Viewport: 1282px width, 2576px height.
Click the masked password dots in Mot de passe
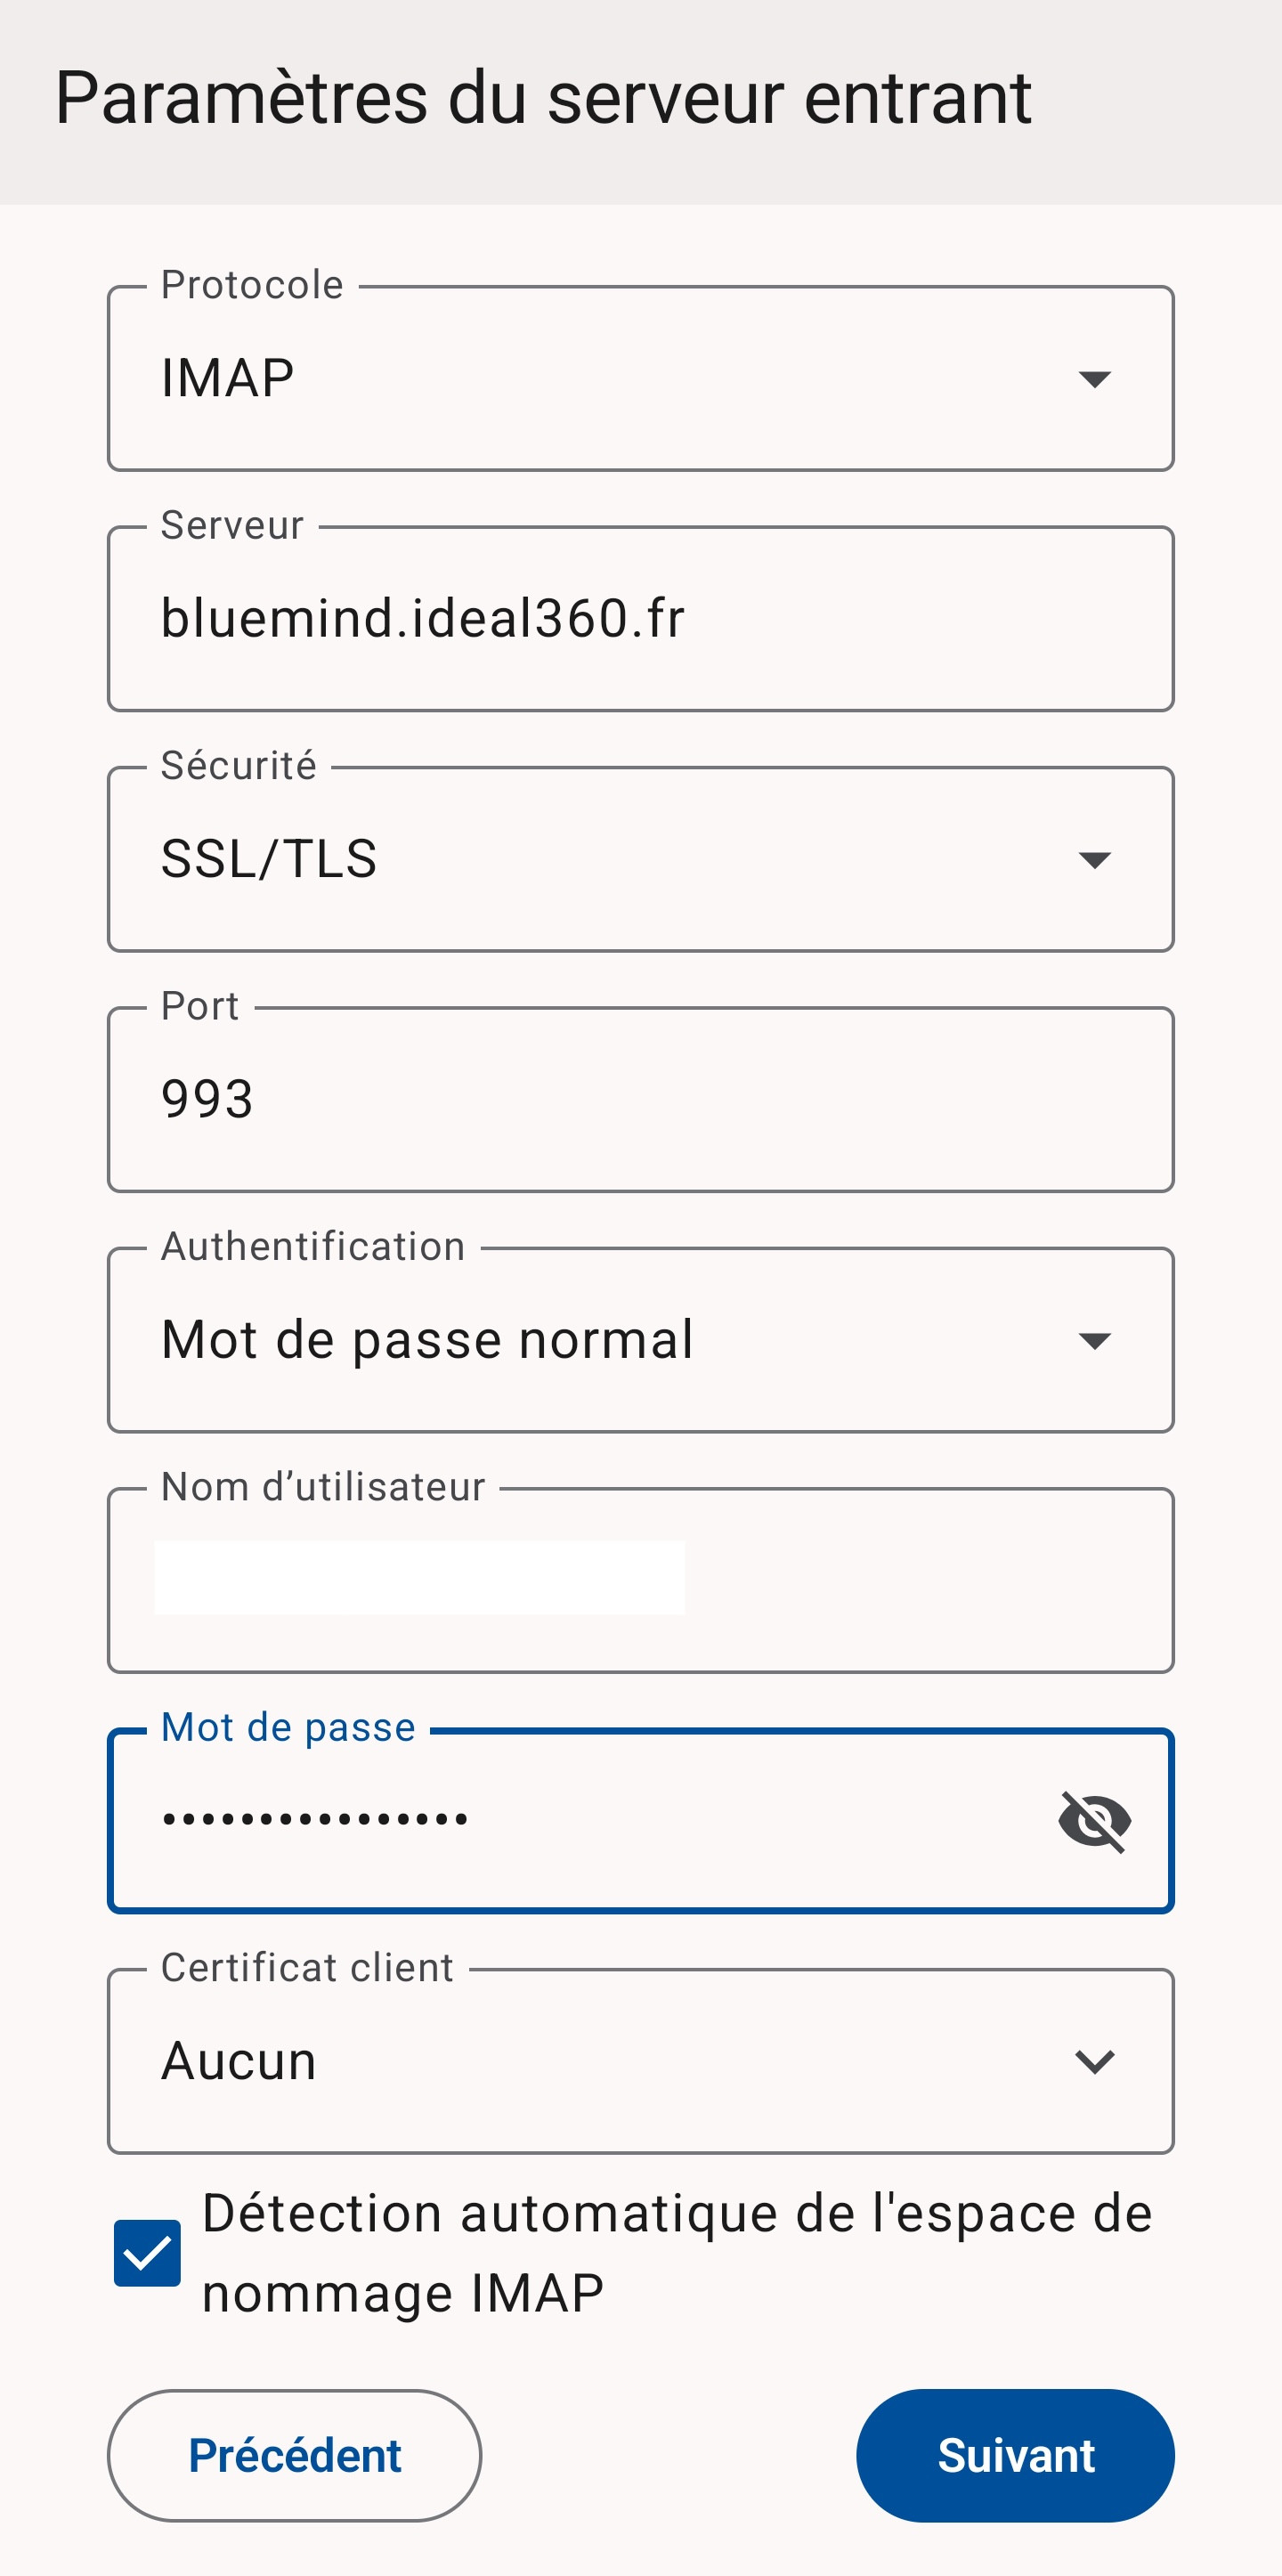click(x=316, y=1820)
